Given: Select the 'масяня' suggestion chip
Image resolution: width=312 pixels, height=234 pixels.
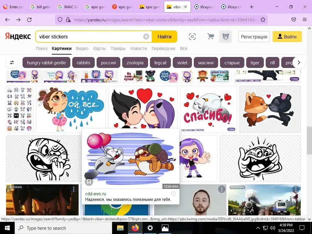Looking at the screenshot, I should click(206, 62).
